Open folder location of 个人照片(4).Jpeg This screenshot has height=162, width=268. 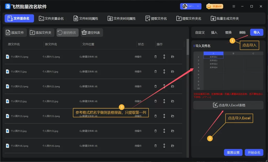click(172, 146)
